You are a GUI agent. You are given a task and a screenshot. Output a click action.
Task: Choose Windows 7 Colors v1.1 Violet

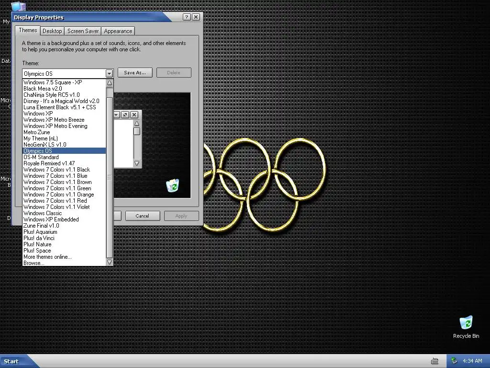point(64,207)
